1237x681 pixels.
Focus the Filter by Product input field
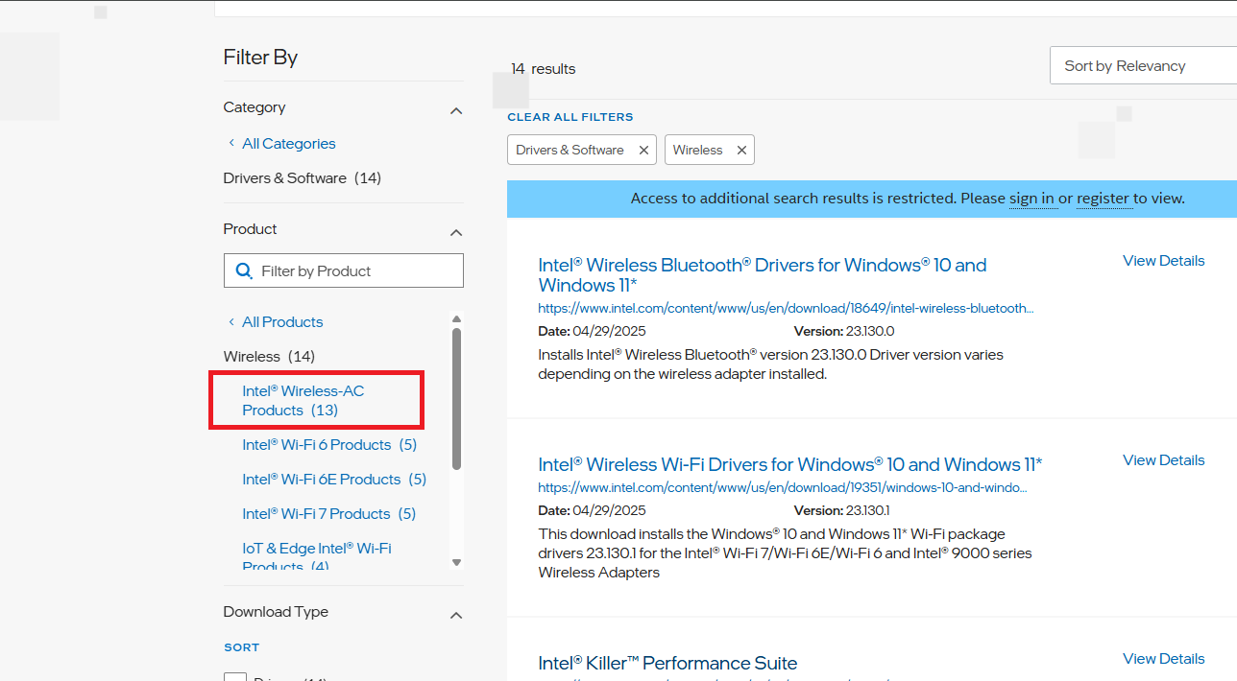click(x=355, y=271)
